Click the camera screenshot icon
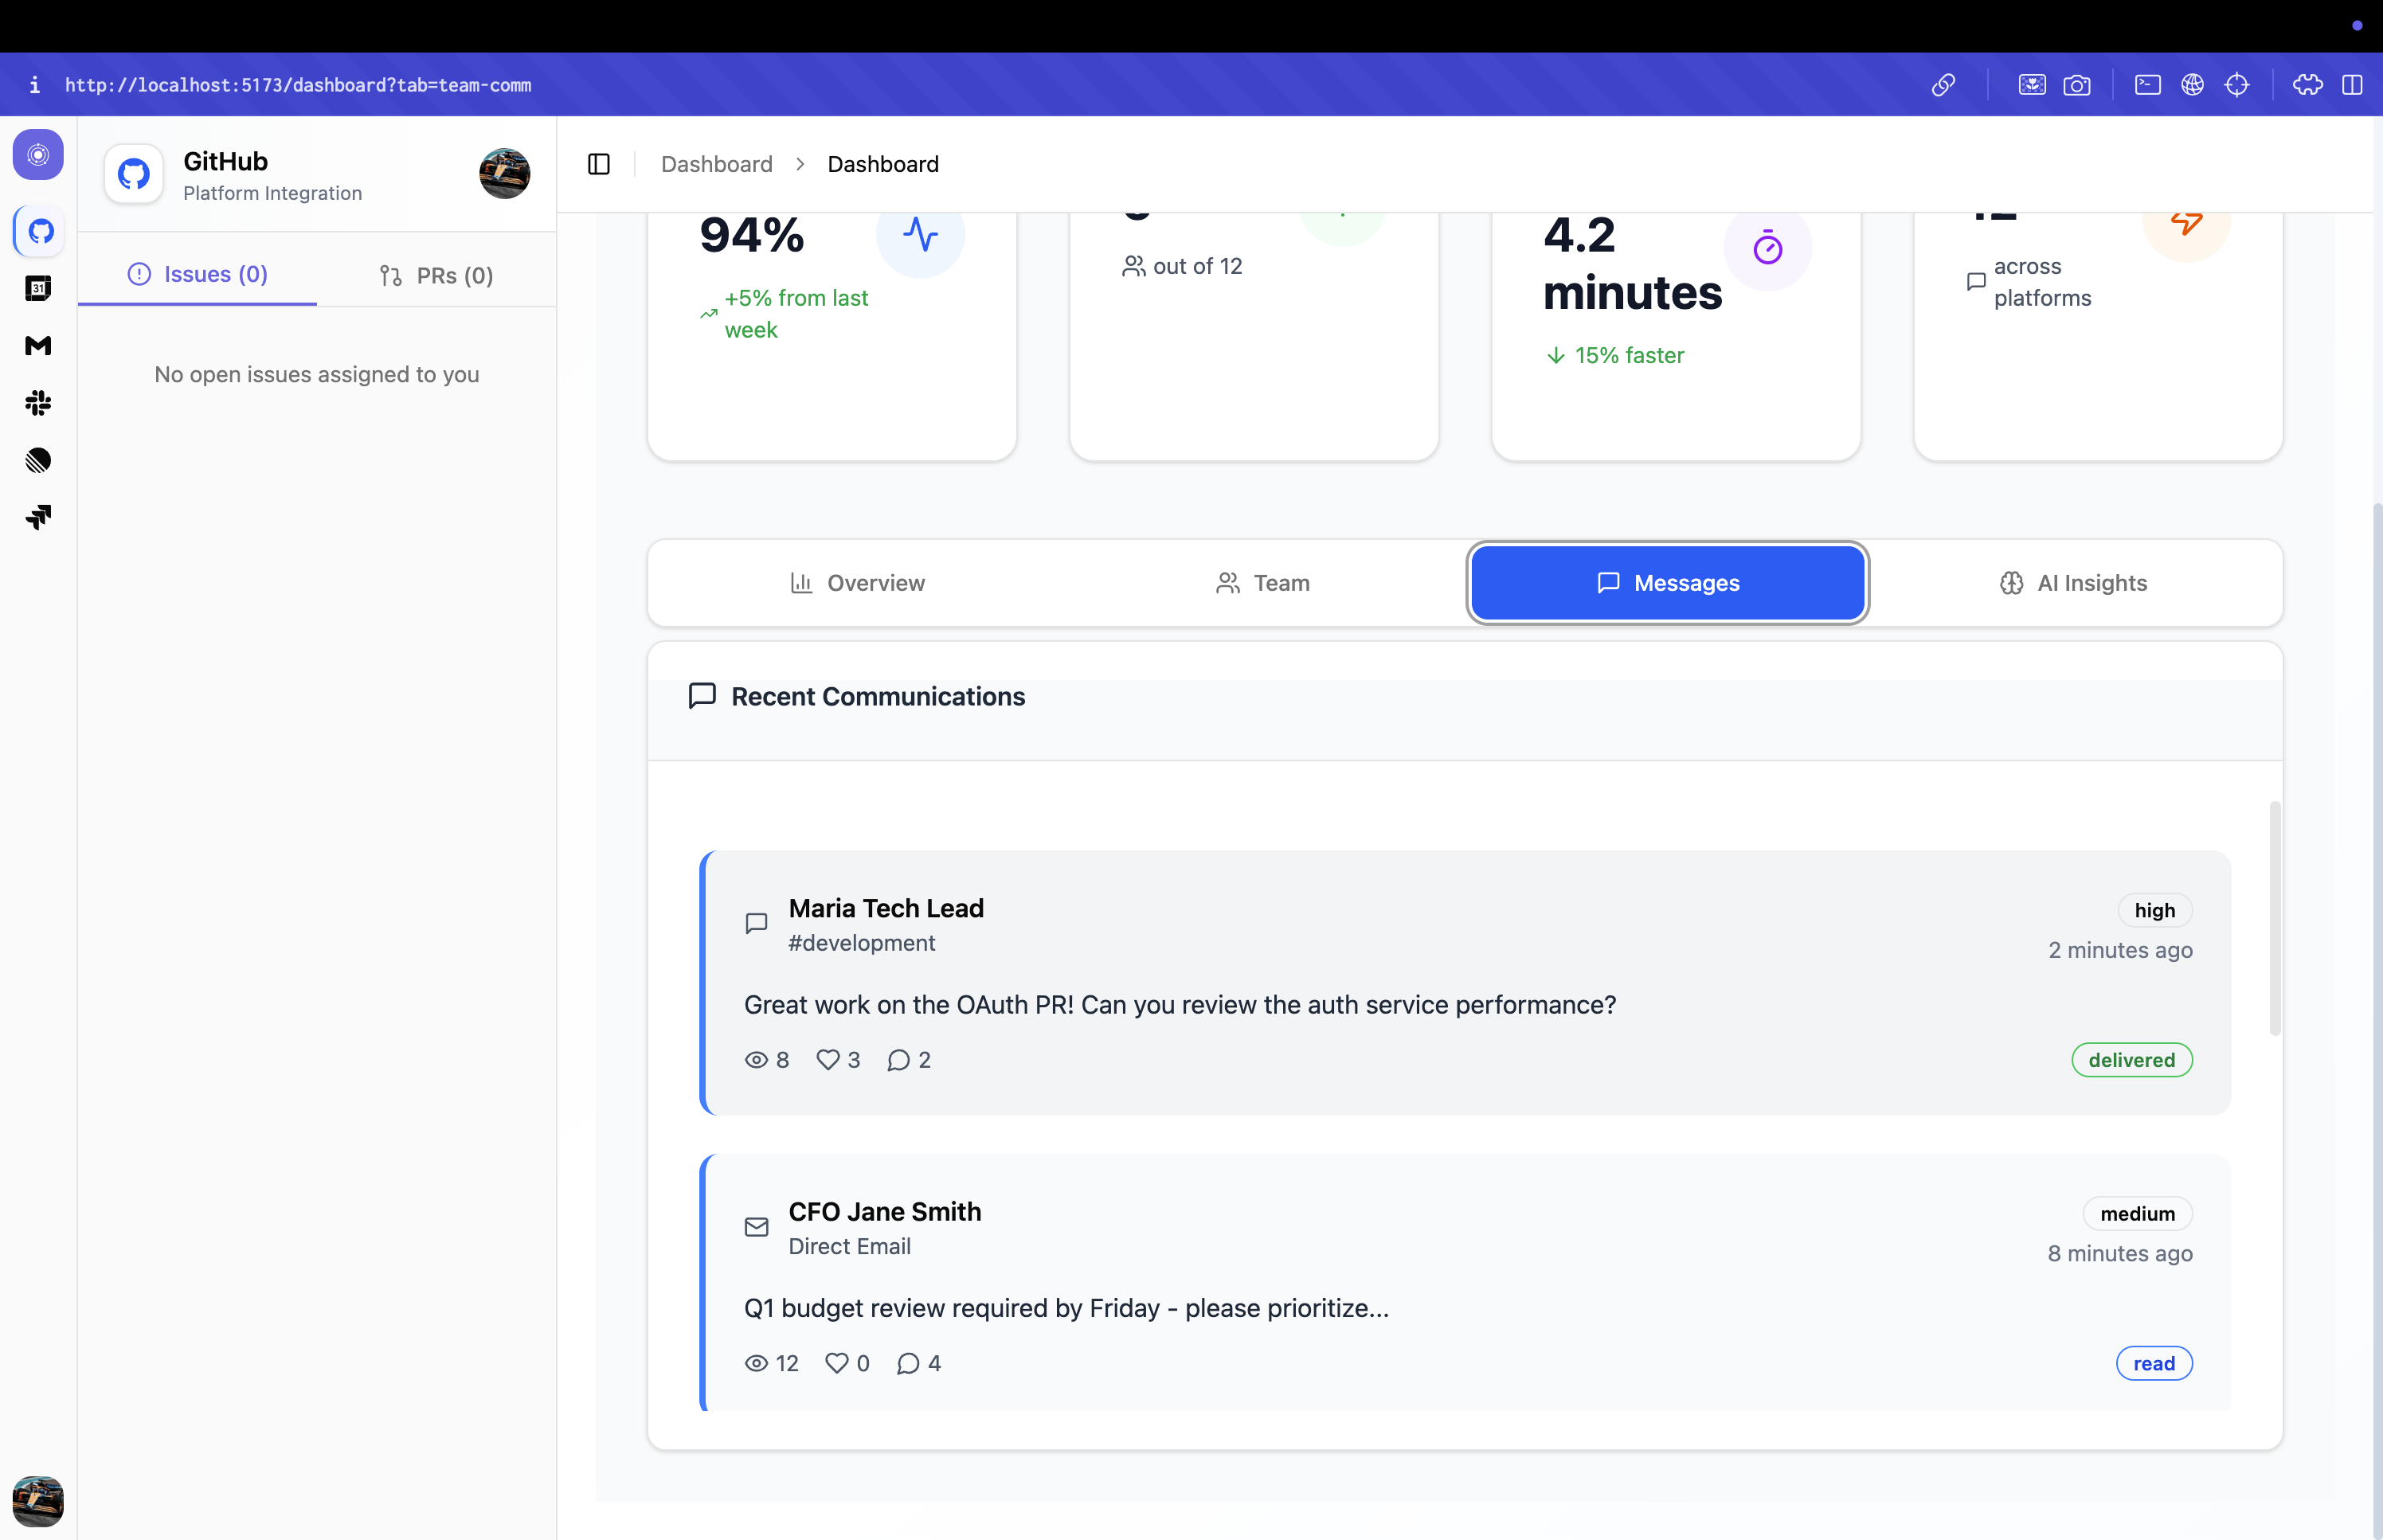This screenshot has width=2383, height=1540. tap(2076, 85)
